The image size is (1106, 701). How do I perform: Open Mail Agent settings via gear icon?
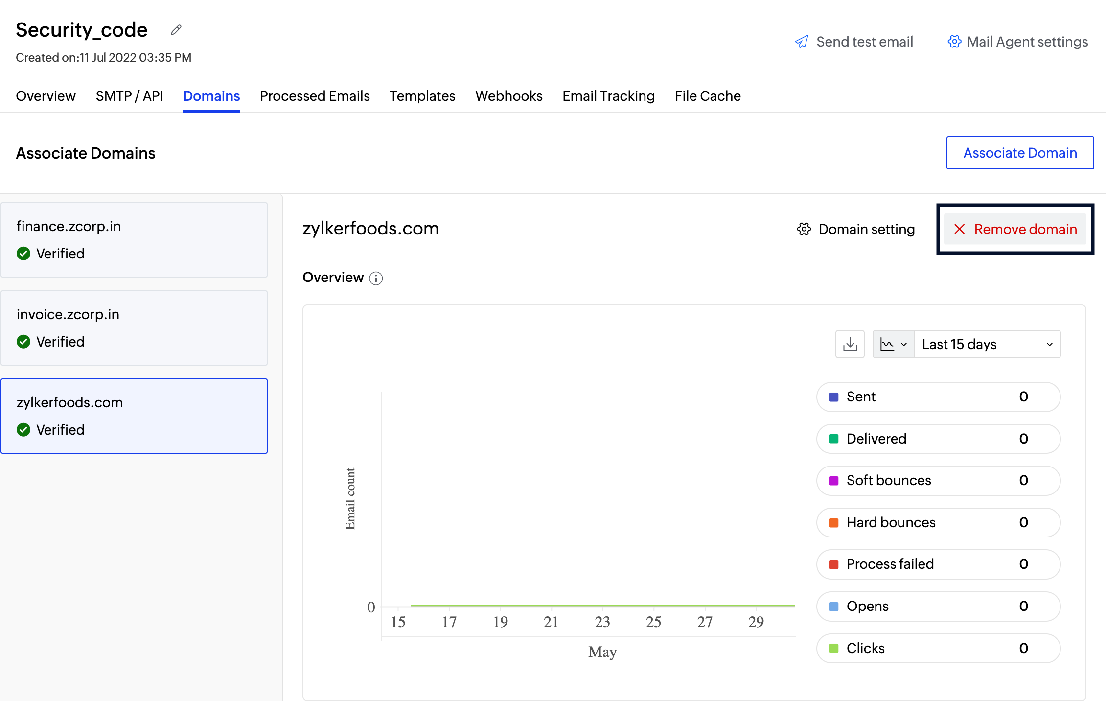(954, 42)
